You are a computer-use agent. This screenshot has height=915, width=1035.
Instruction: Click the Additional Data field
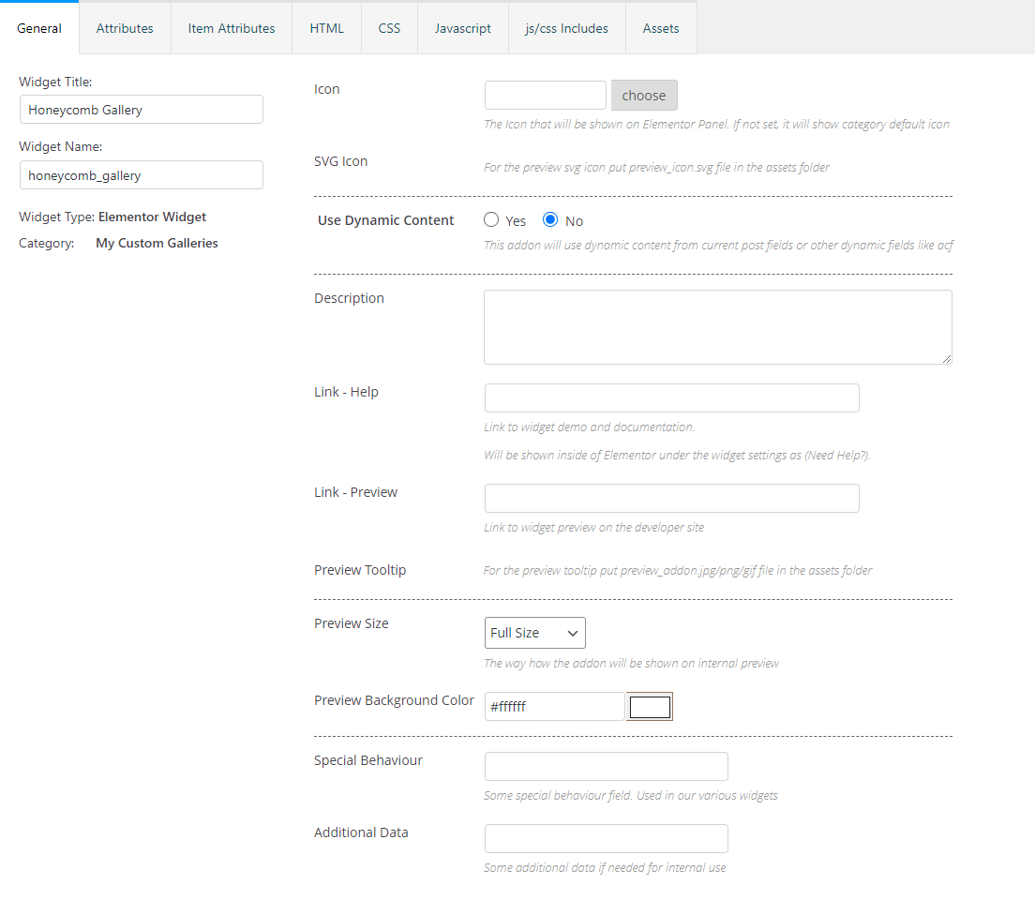click(606, 838)
